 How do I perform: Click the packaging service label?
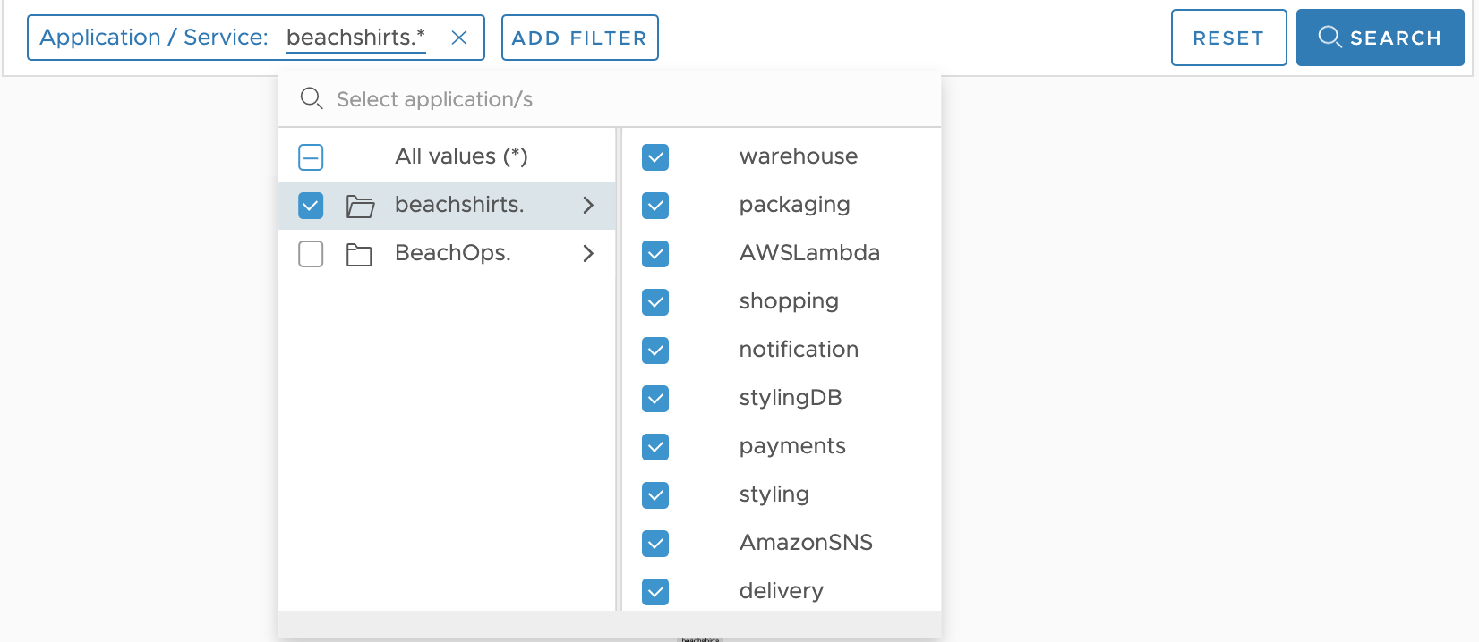pyautogui.click(x=795, y=206)
